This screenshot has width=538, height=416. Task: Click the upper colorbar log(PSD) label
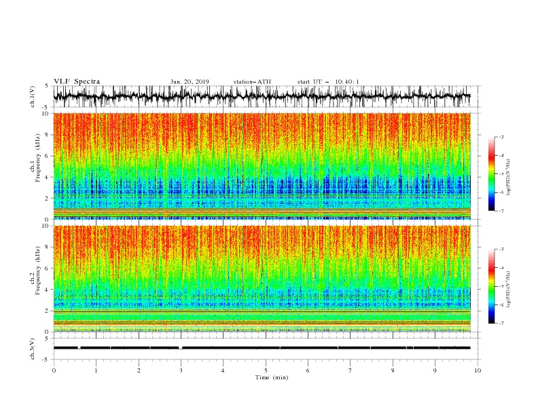click(x=509, y=177)
